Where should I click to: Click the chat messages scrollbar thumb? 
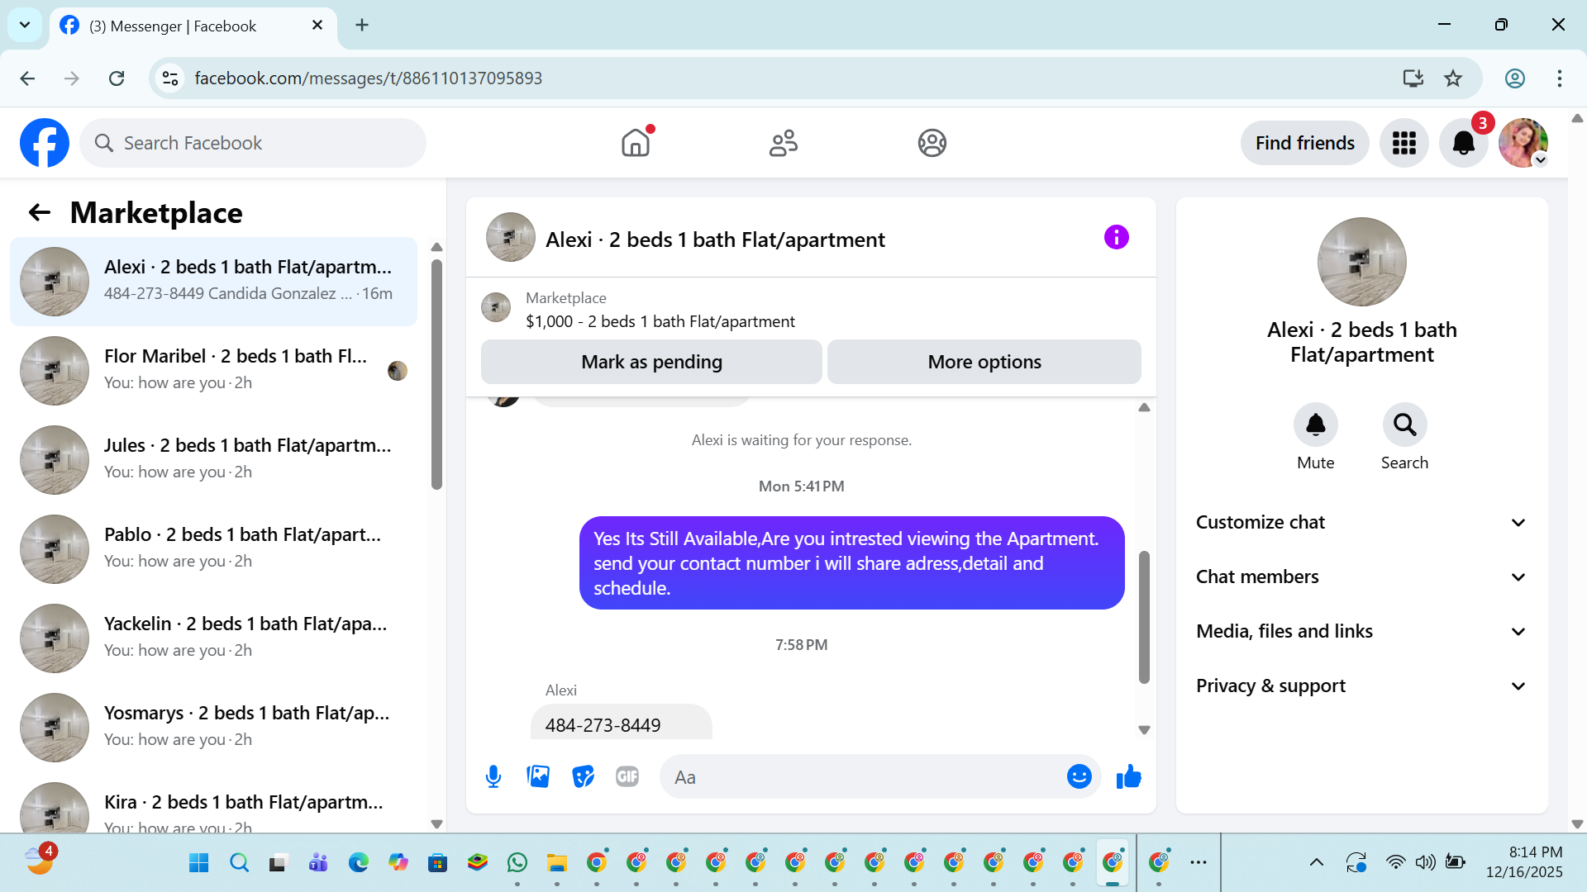point(1144,617)
